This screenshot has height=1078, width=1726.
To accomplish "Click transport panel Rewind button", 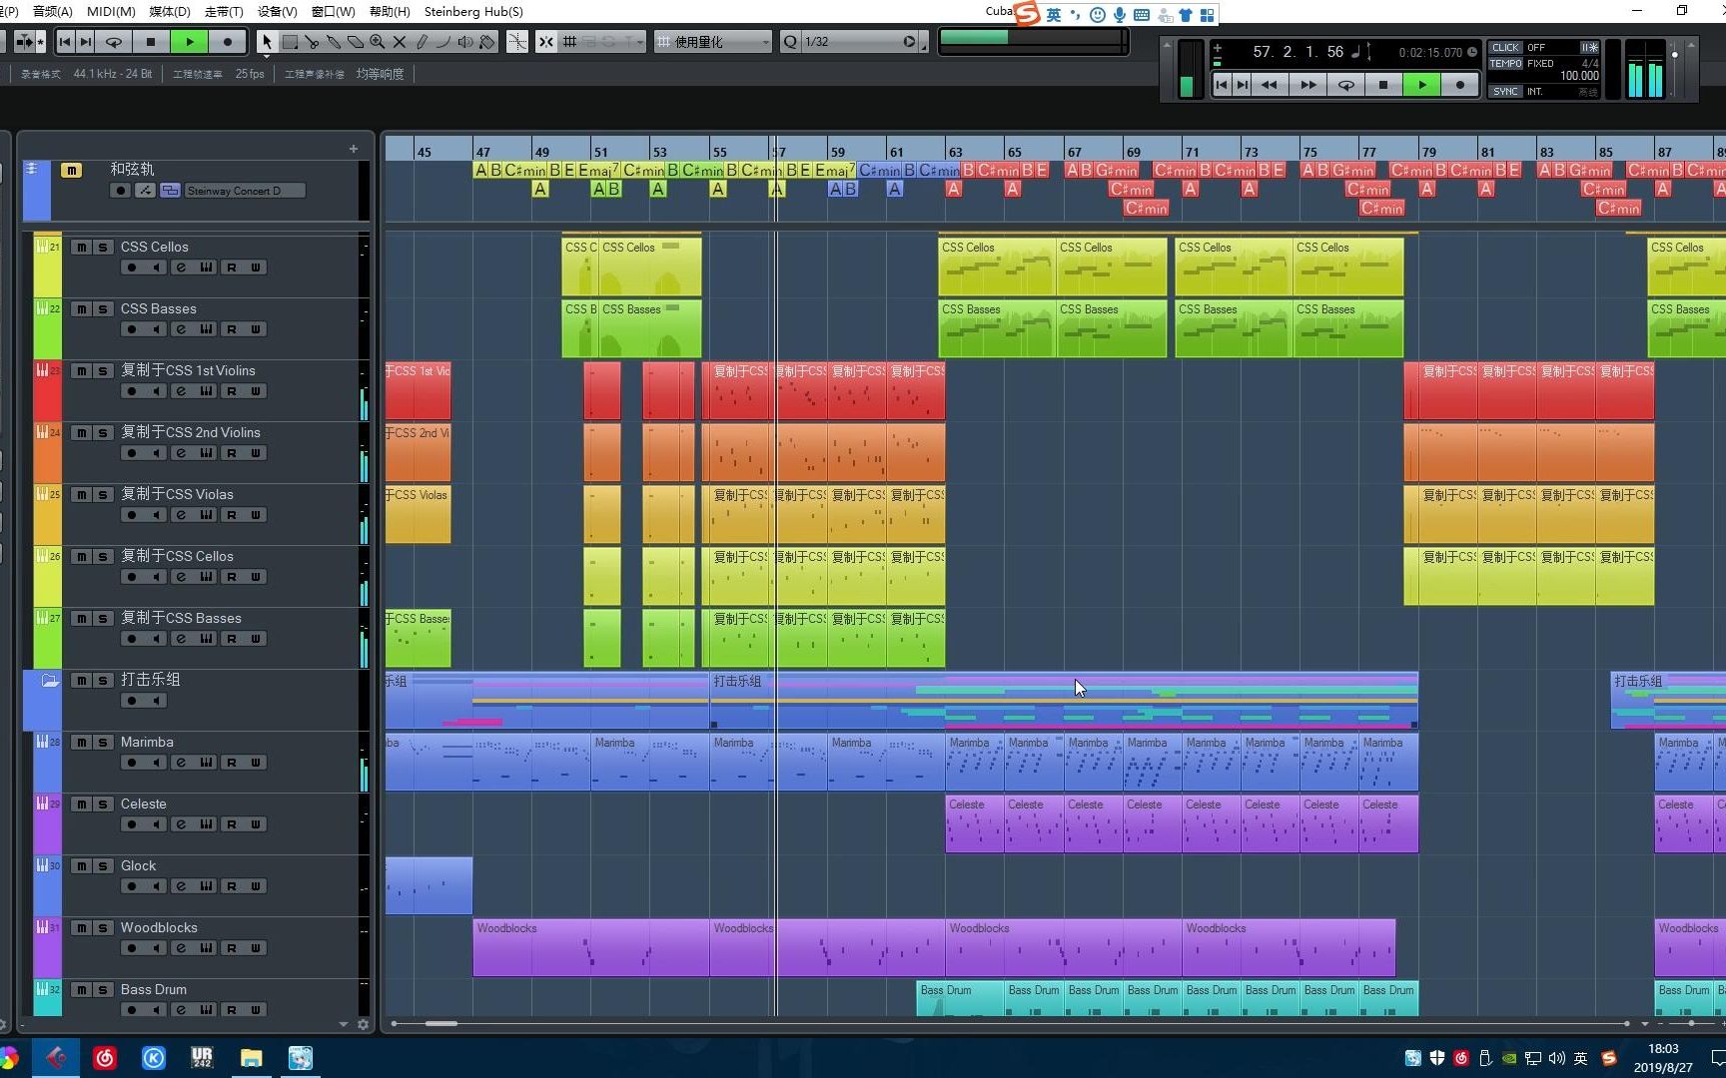I will click(x=1269, y=85).
